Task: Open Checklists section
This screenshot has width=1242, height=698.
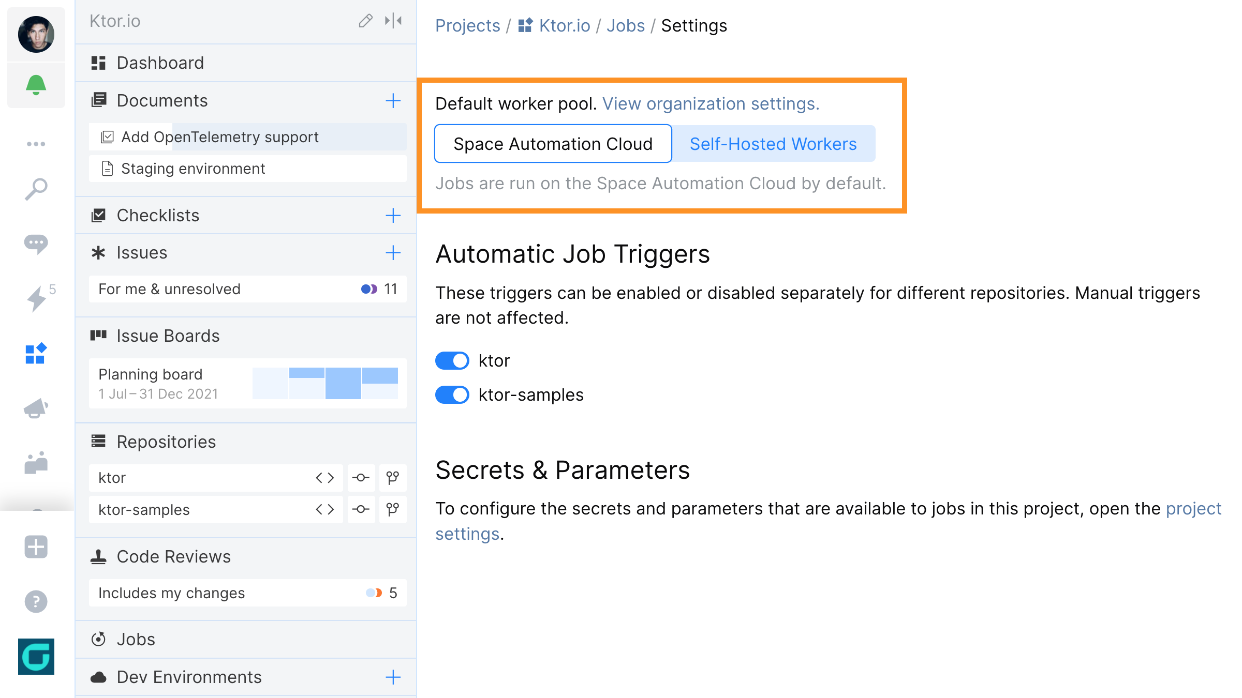Action: 158,215
